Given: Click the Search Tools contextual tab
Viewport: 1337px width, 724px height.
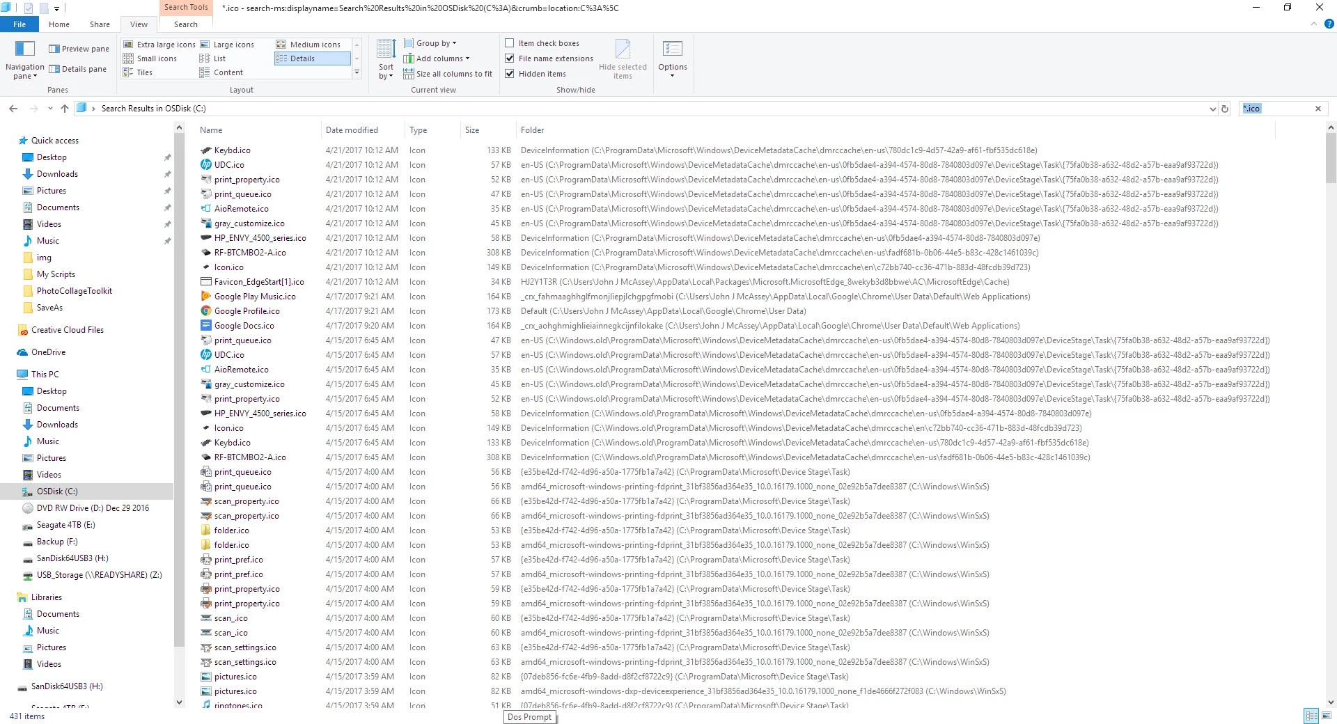Looking at the screenshot, I should coord(186,8).
